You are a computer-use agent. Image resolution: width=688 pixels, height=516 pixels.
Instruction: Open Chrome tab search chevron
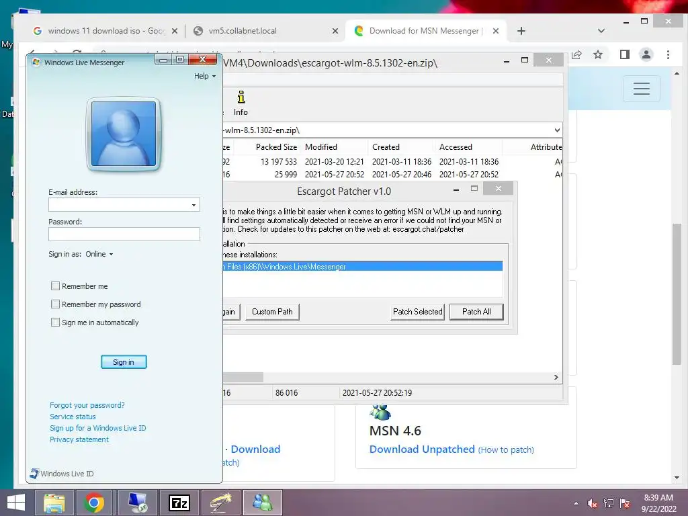click(x=601, y=31)
